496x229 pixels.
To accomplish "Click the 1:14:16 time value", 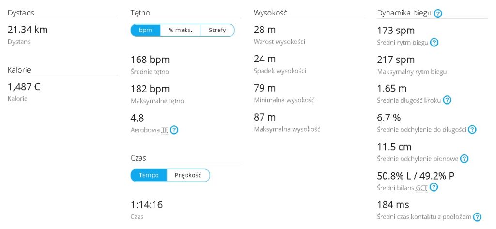I will [147, 205].
